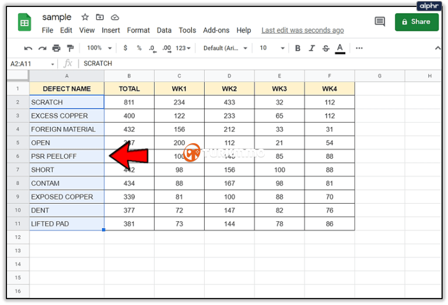Select the EXPOSED COPPER cell

coord(66,197)
